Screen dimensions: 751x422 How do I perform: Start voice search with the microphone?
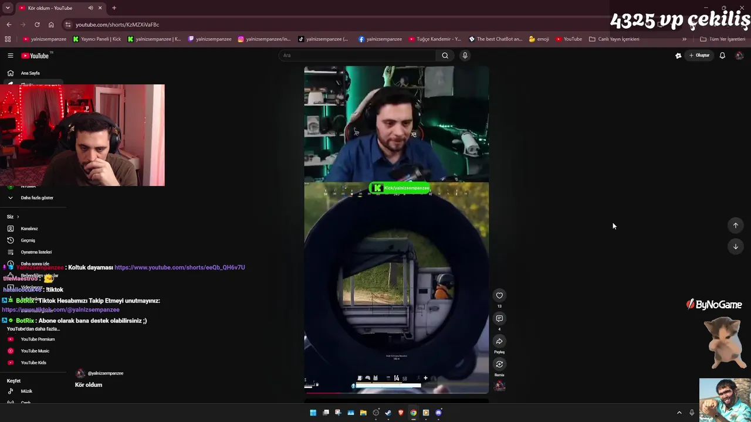click(465, 56)
